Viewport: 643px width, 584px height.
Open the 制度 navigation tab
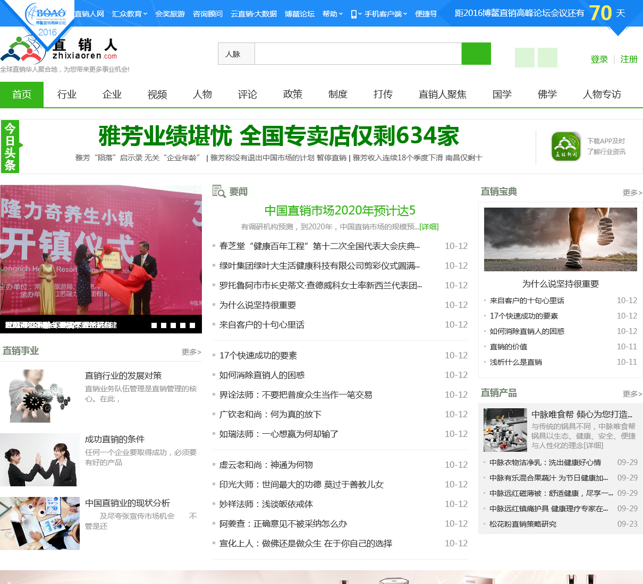click(338, 95)
